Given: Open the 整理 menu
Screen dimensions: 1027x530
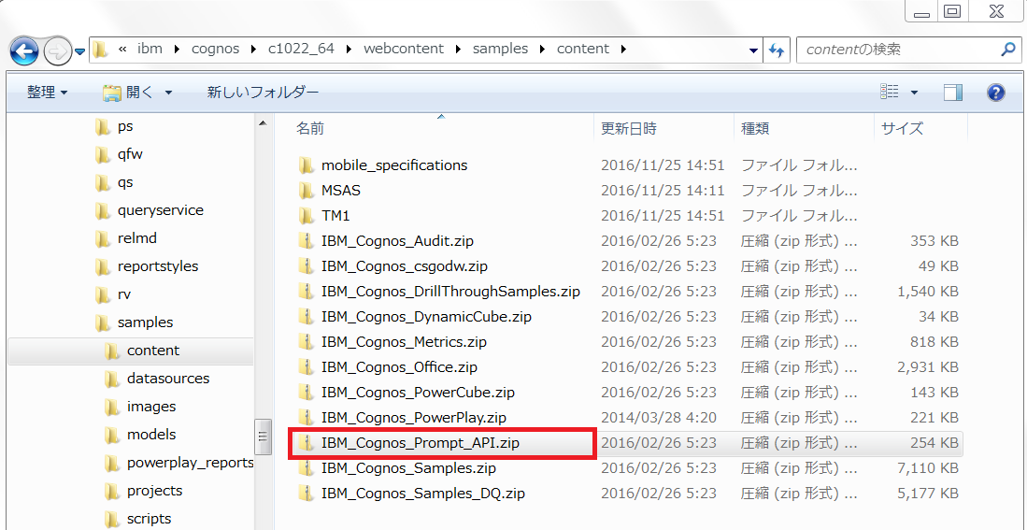Looking at the screenshot, I should click(x=47, y=93).
